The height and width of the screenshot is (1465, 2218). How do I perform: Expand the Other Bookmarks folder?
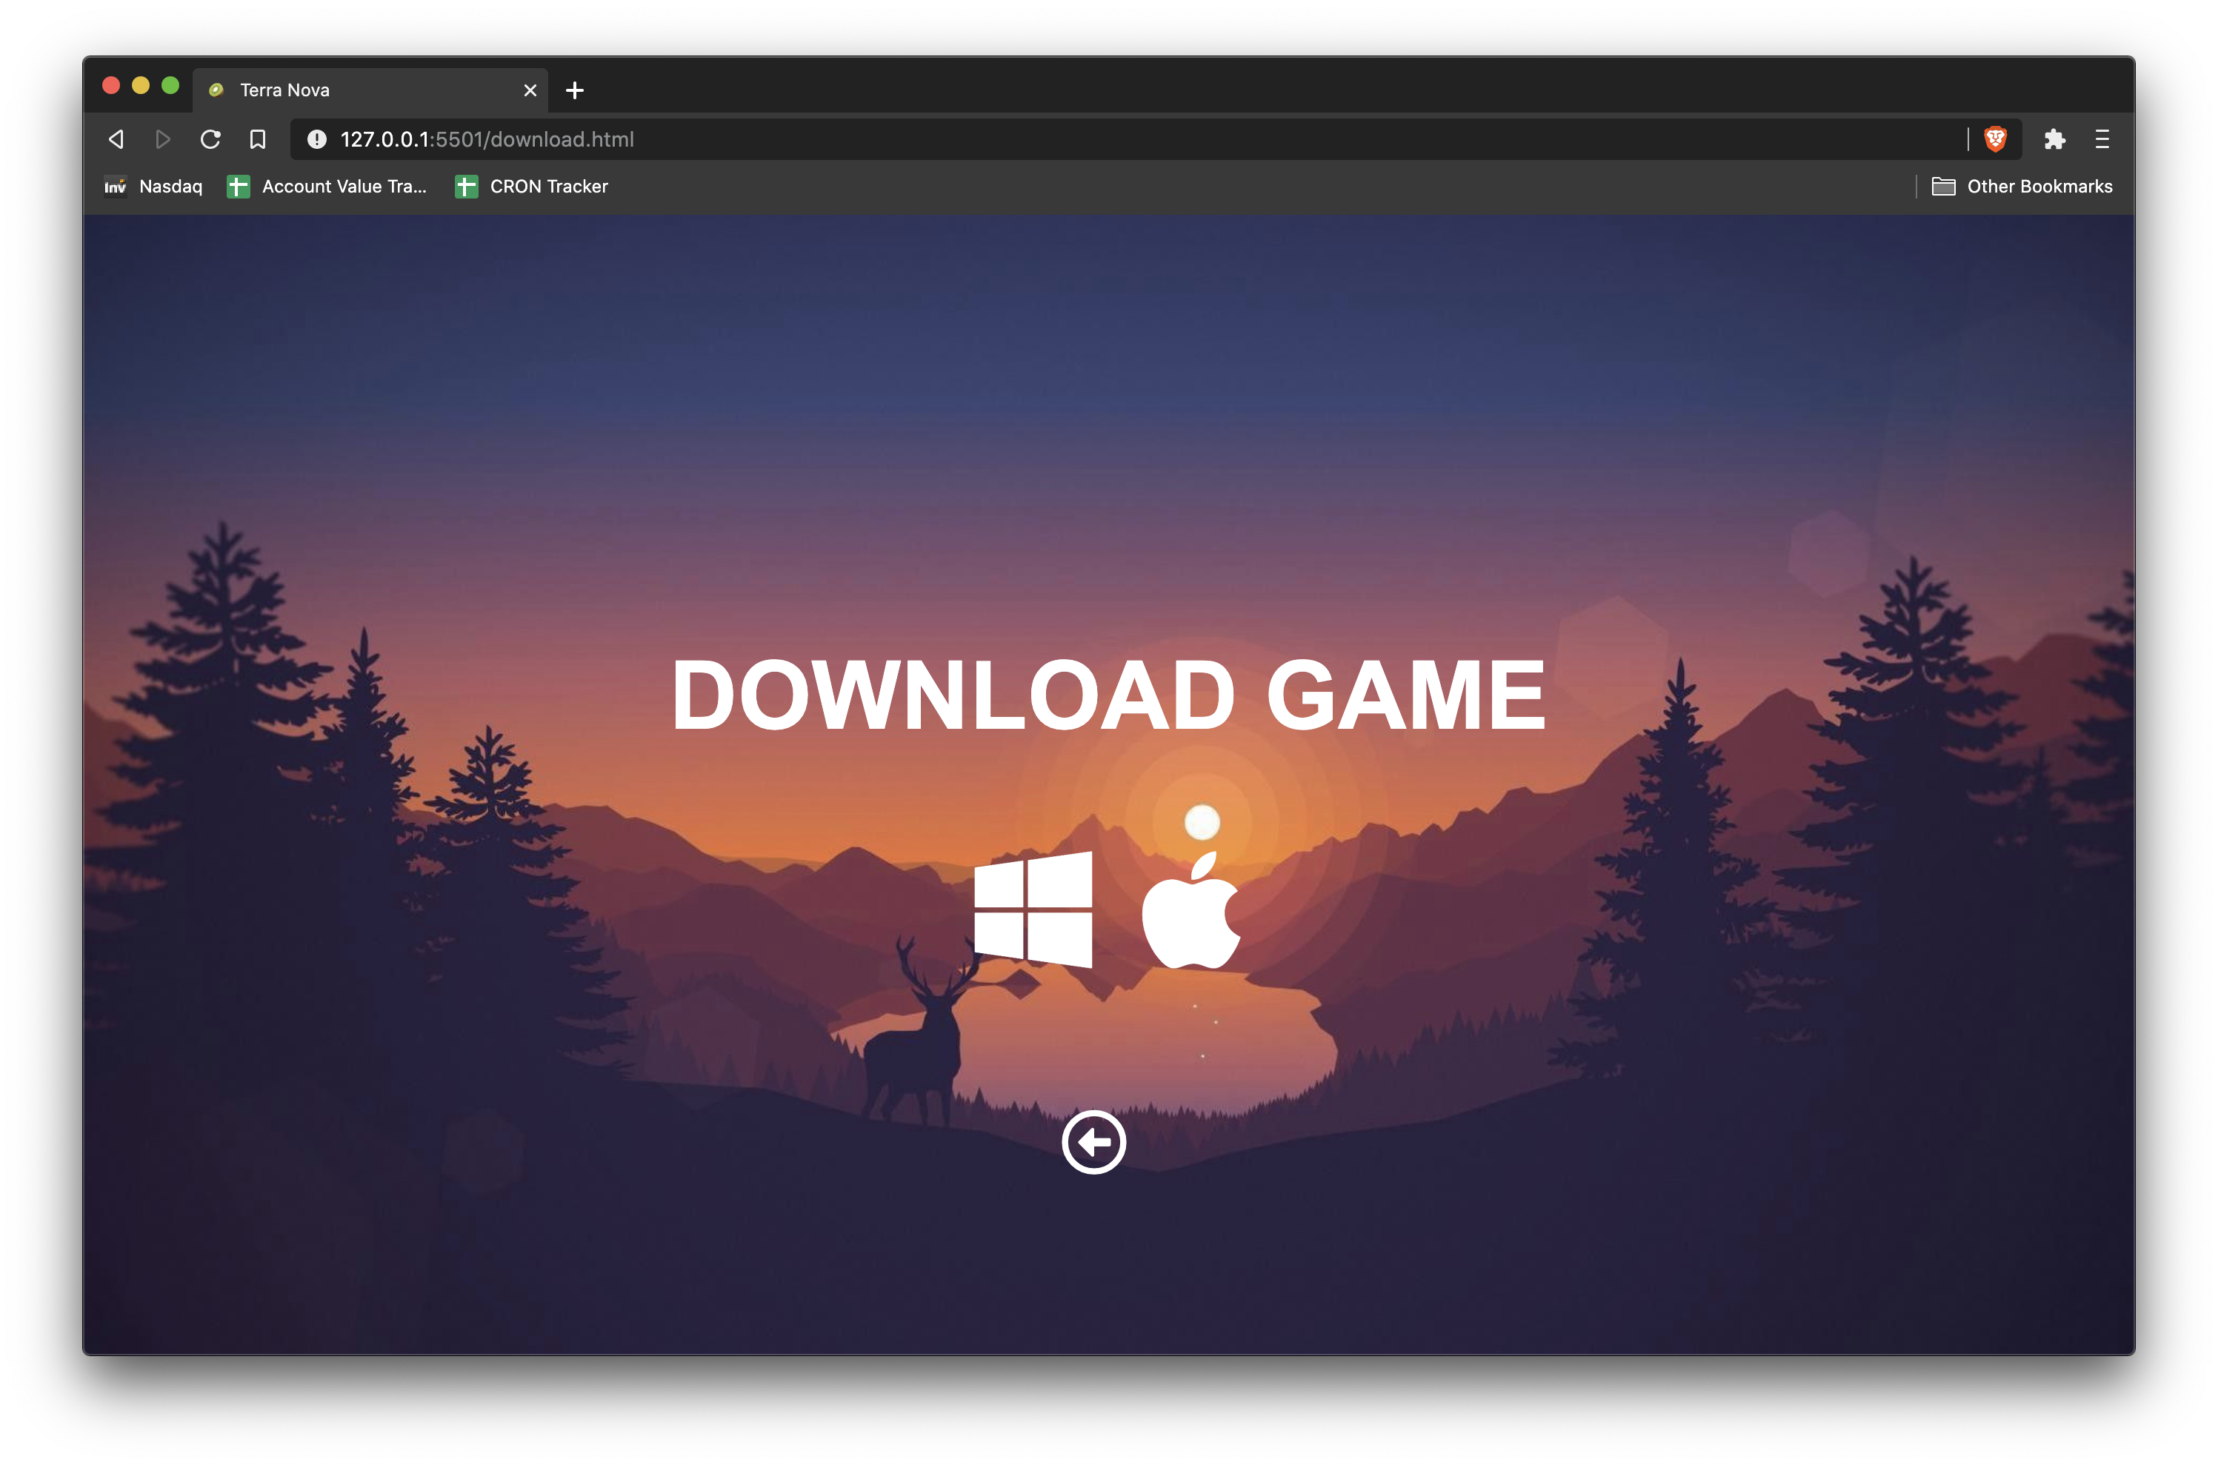(x=2022, y=186)
